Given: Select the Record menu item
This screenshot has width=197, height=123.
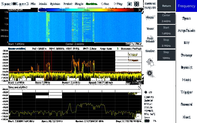Looking at the screenshot, I should (x=186, y=104).
